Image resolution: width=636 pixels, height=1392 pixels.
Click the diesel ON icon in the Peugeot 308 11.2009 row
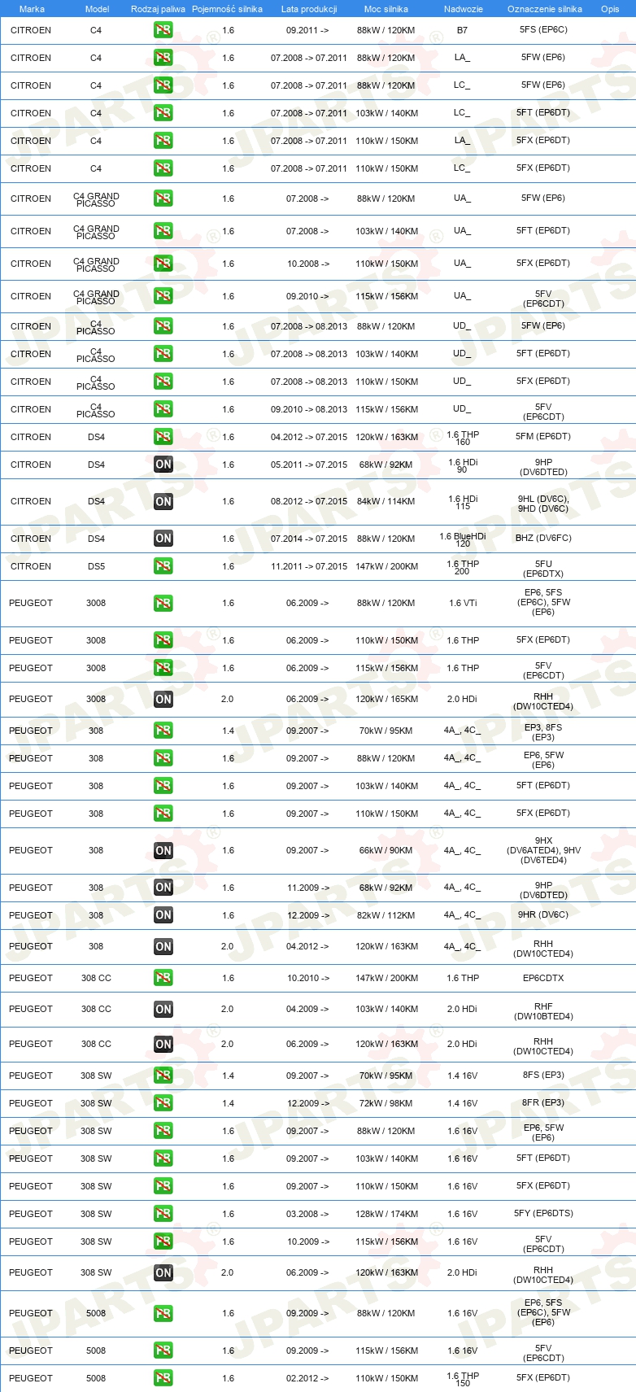163,888
